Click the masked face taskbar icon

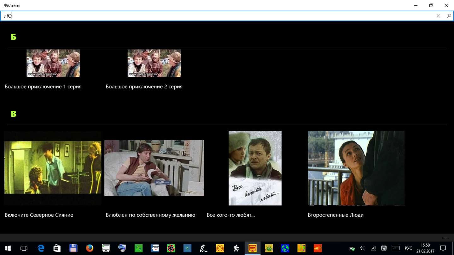[155, 248]
